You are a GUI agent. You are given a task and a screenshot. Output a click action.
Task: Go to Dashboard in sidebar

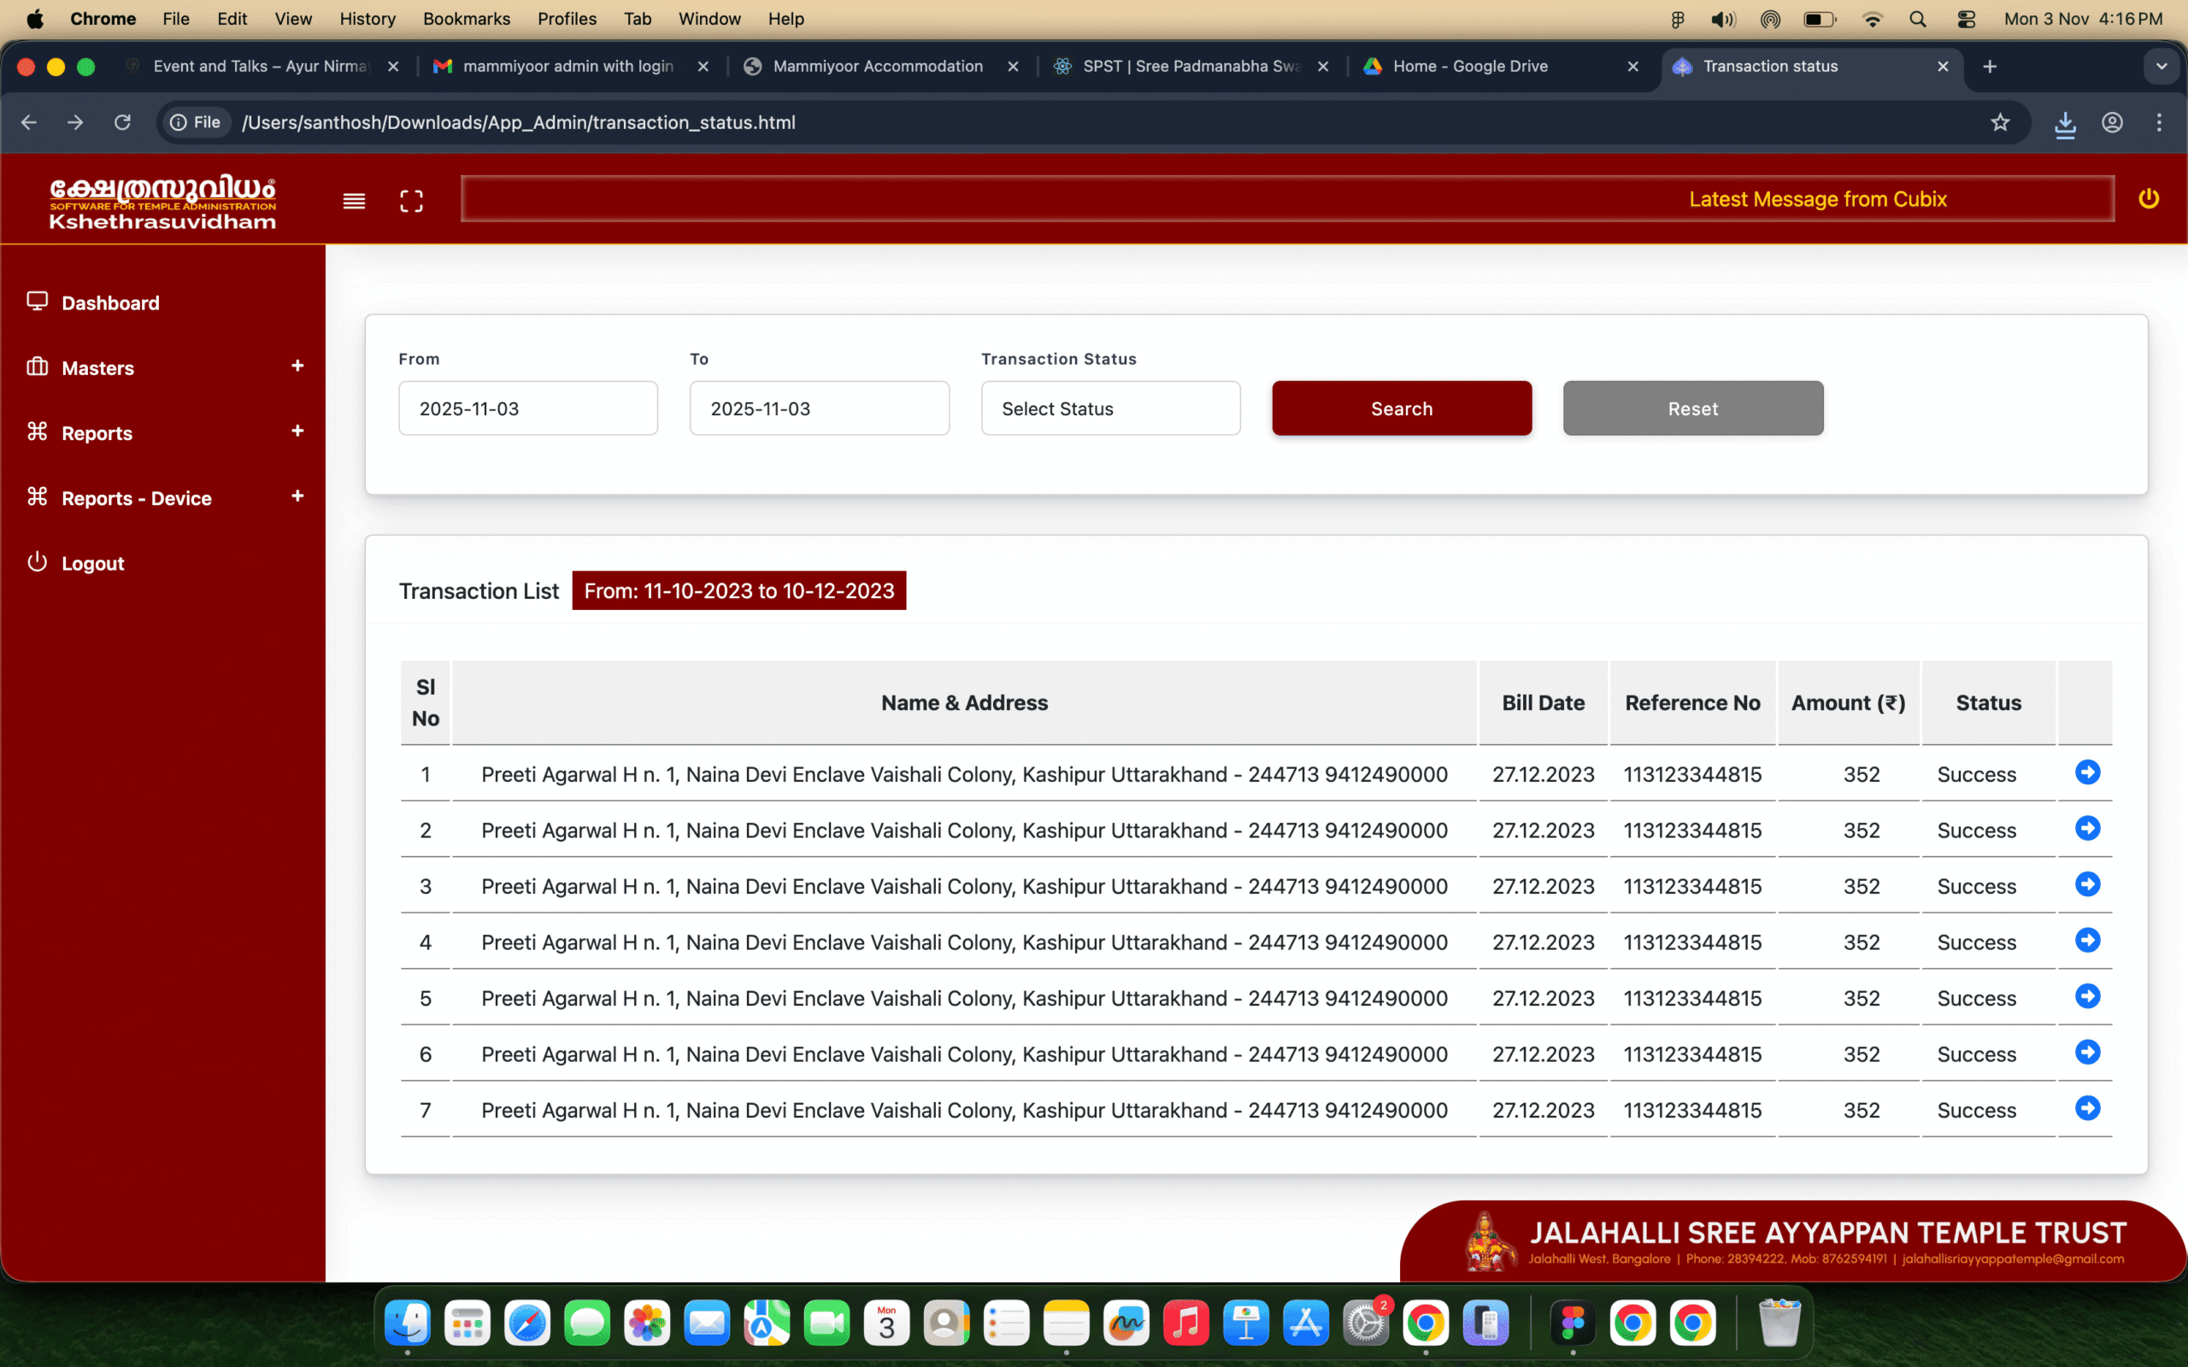coord(110,302)
